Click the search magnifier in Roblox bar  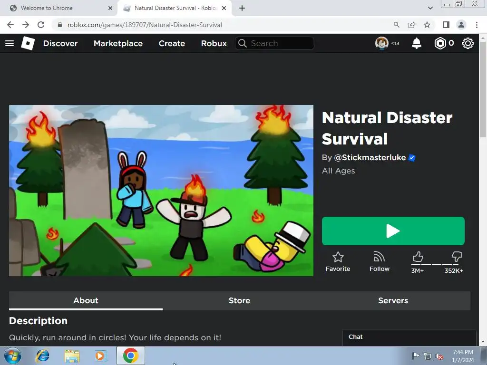tap(243, 43)
